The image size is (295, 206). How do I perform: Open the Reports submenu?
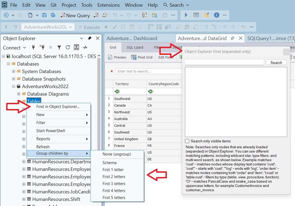(59, 139)
